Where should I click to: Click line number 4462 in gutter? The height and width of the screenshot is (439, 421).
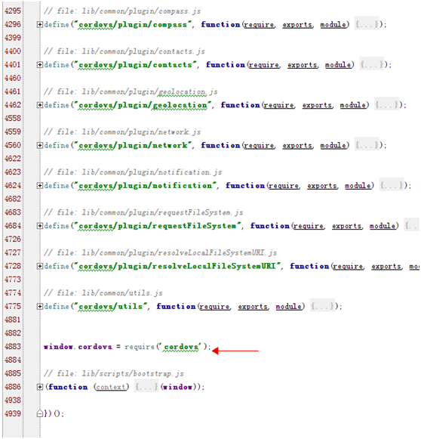point(13,105)
